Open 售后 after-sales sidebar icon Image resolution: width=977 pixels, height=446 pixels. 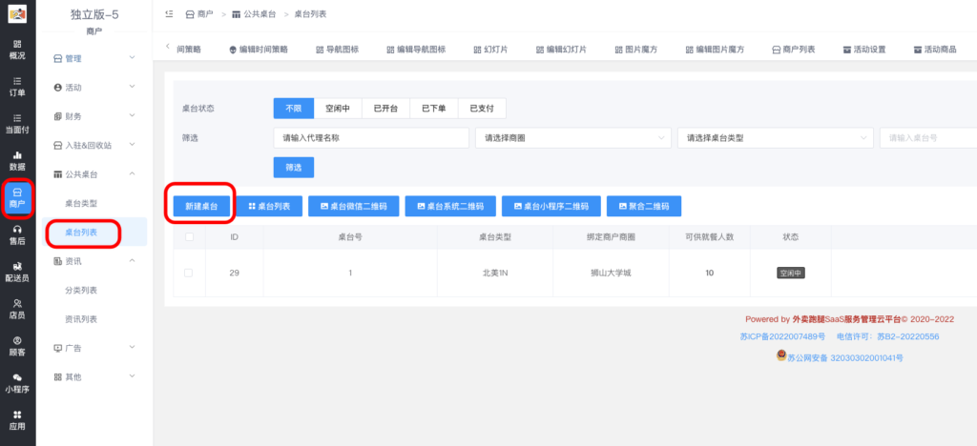(17, 235)
